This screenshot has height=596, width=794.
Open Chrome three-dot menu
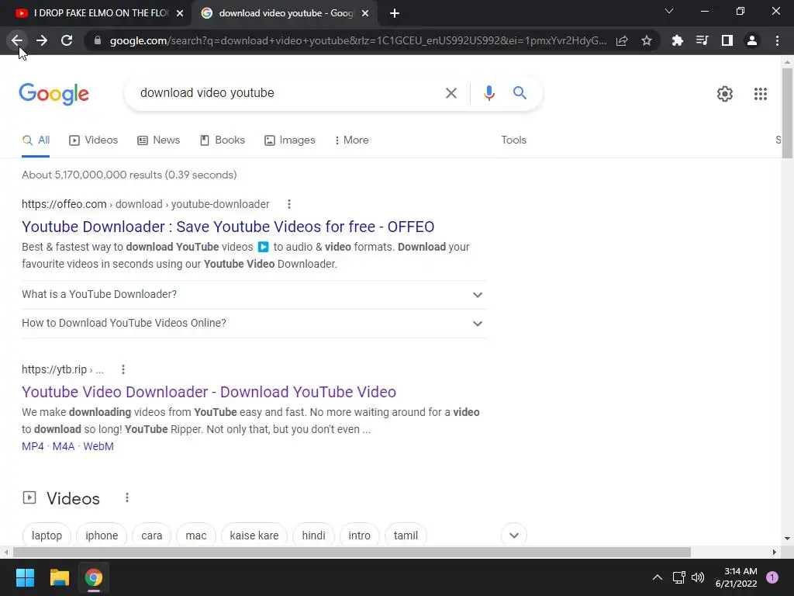(x=777, y=40)
